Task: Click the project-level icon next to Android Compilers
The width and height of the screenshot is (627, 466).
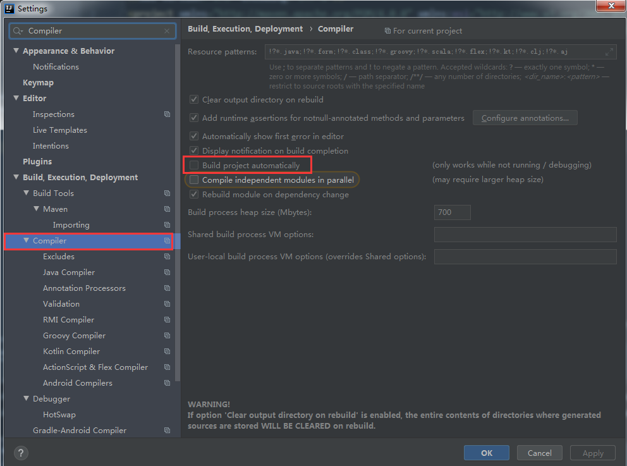Action: [167, 383]
